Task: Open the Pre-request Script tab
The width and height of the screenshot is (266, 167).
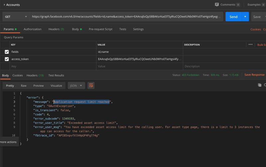Action: click(100, 29)
